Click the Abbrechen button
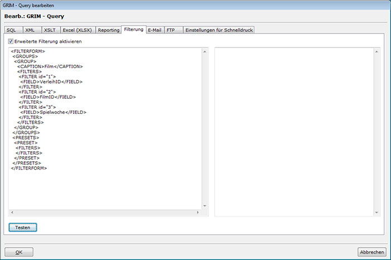The height and width of the screenshot is (260, 391). [371, 252]
